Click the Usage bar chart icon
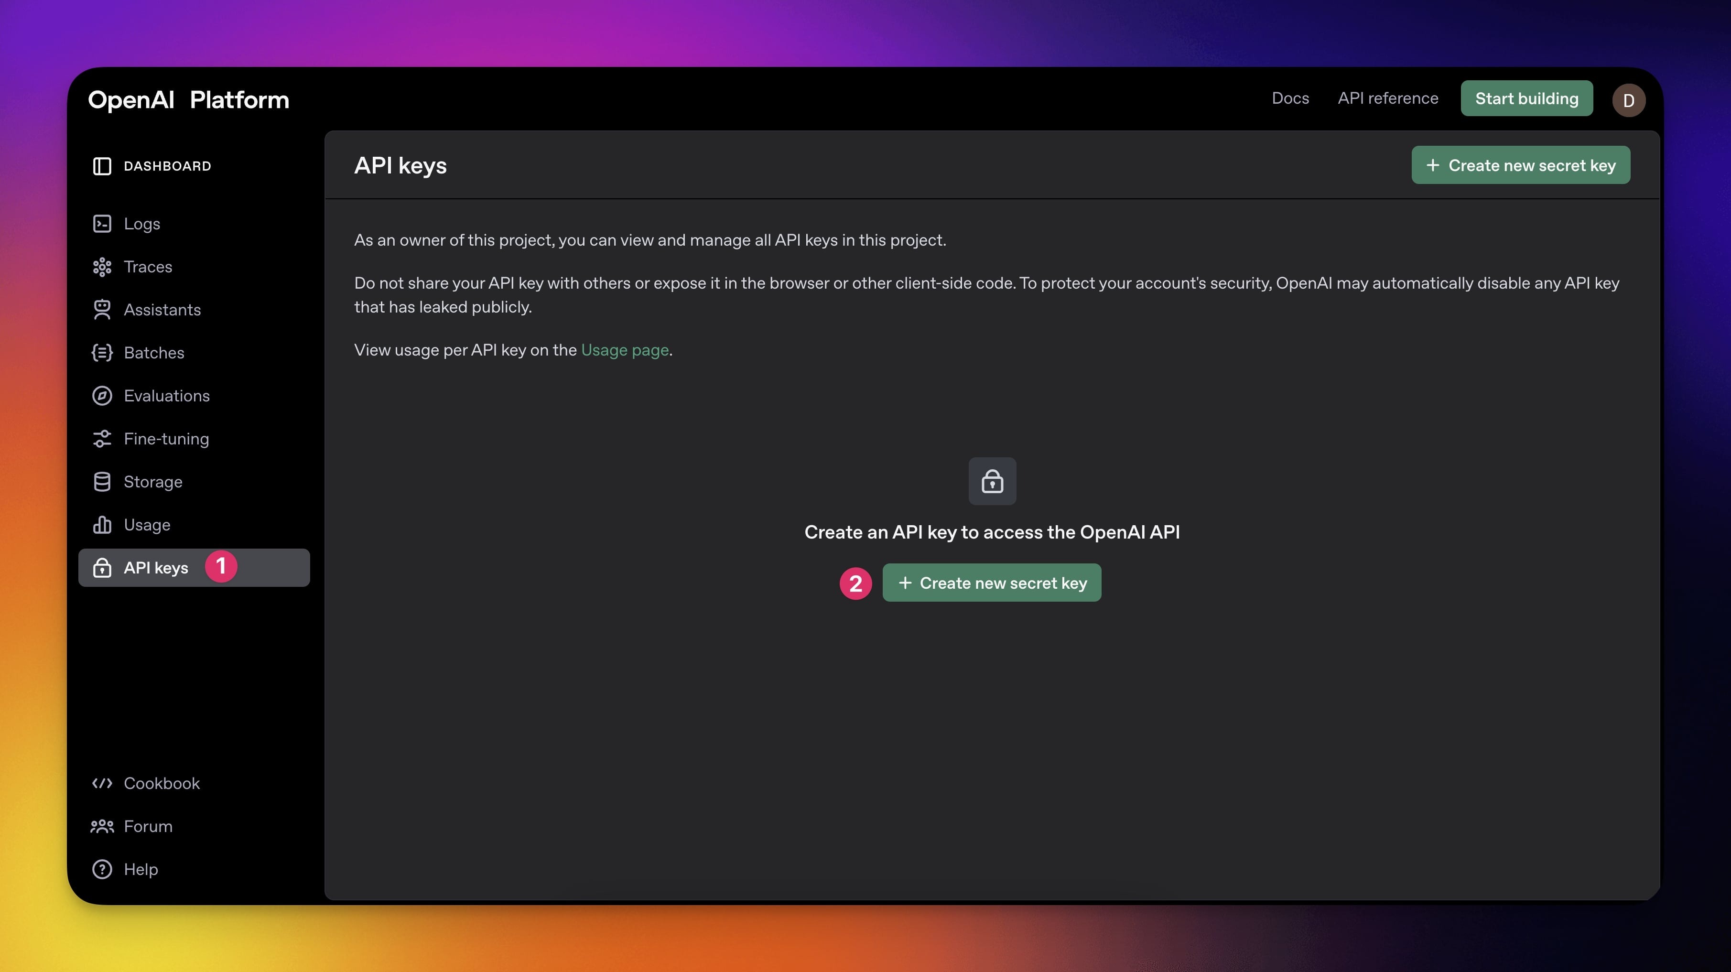Viewport: 1731px width, 972px height. (x=102, y=525)
